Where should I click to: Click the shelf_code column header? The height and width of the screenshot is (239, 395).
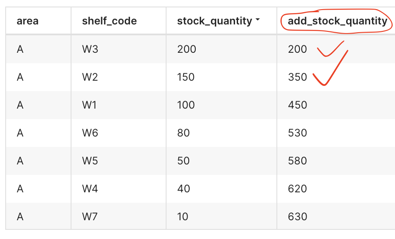tap(109, 21)
